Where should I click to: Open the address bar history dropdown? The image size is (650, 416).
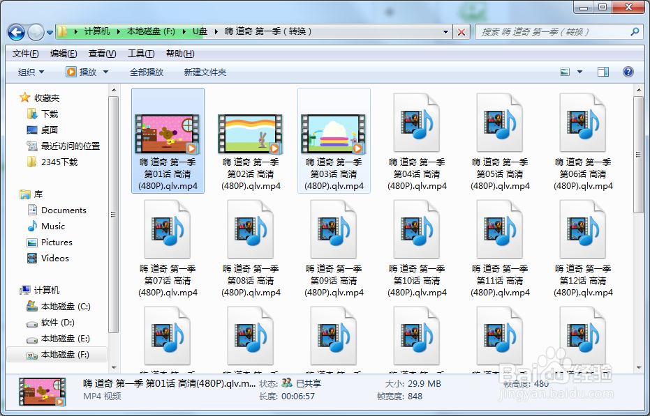point(444,32)
